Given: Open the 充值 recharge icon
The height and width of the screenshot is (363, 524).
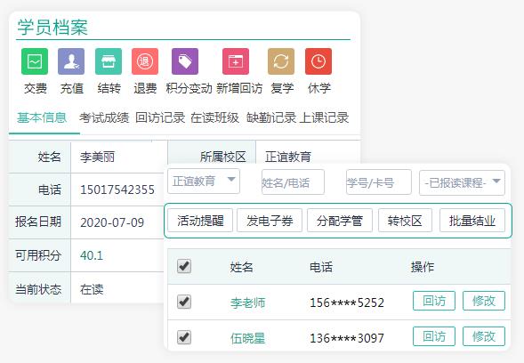Looking at the screenshot, I should tap(71, 61).
